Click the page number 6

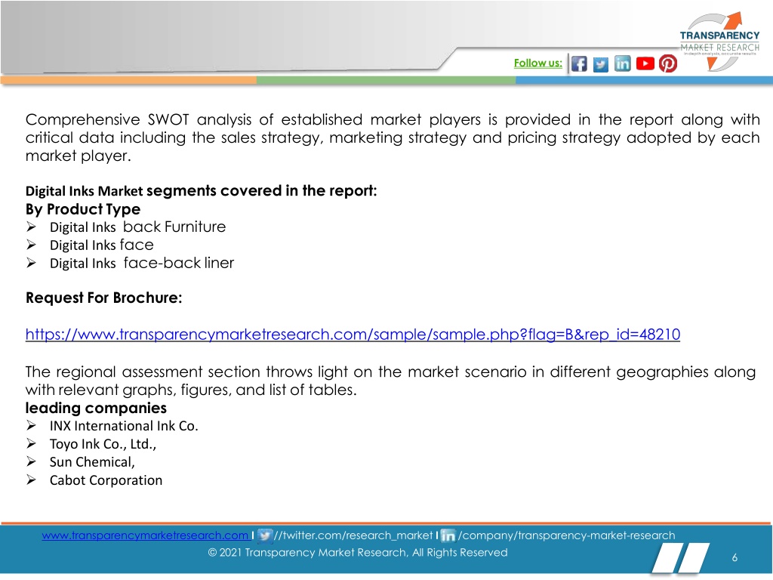[735, 558]
